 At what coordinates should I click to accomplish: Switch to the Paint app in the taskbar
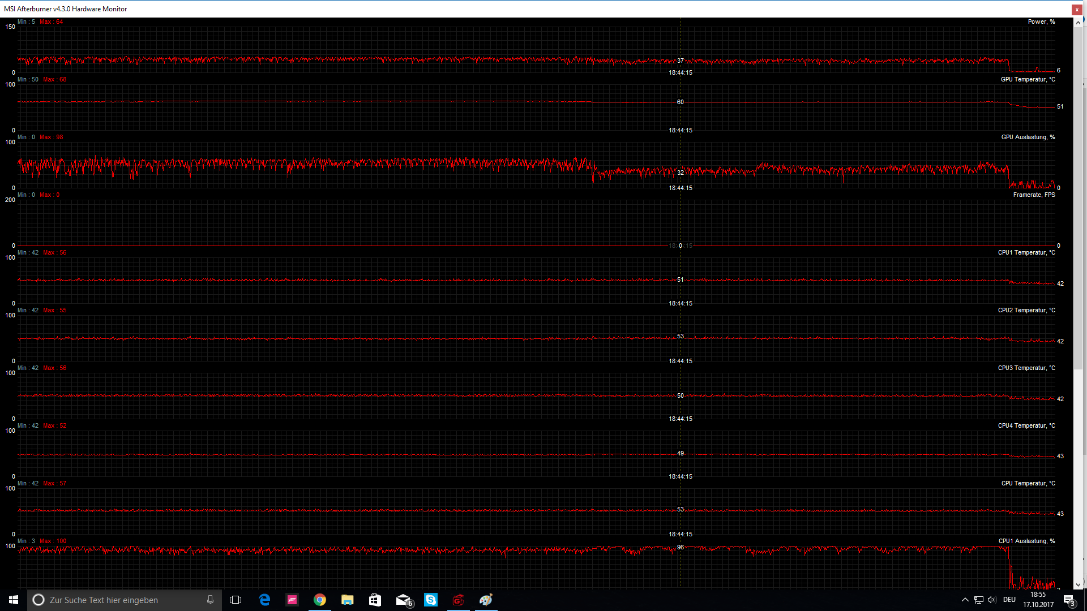(486, 600)
